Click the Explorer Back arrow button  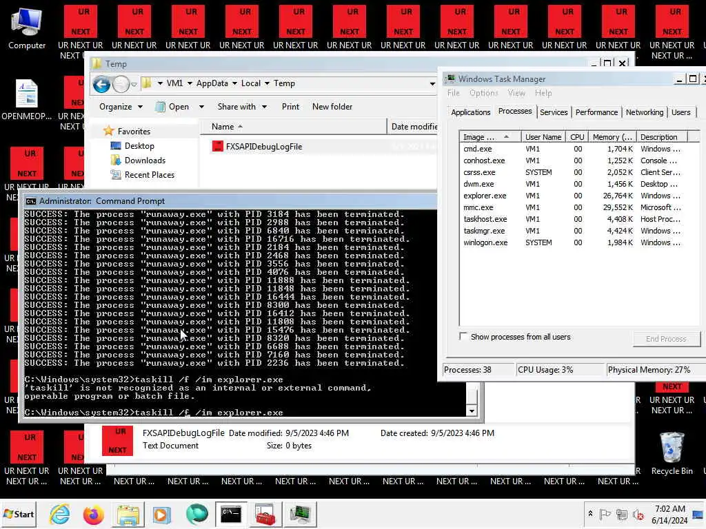click(101, 84)
